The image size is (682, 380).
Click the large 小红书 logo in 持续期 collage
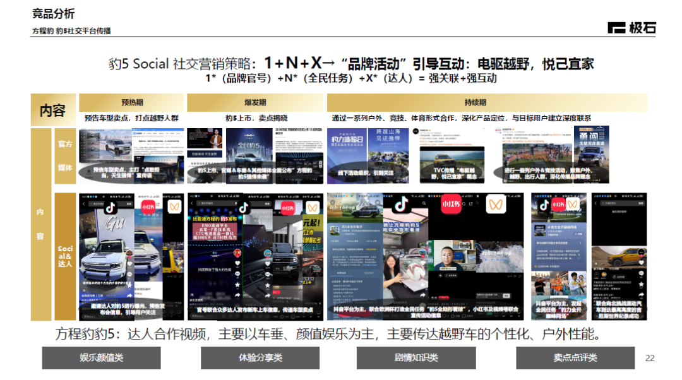[x=451, y=204]
